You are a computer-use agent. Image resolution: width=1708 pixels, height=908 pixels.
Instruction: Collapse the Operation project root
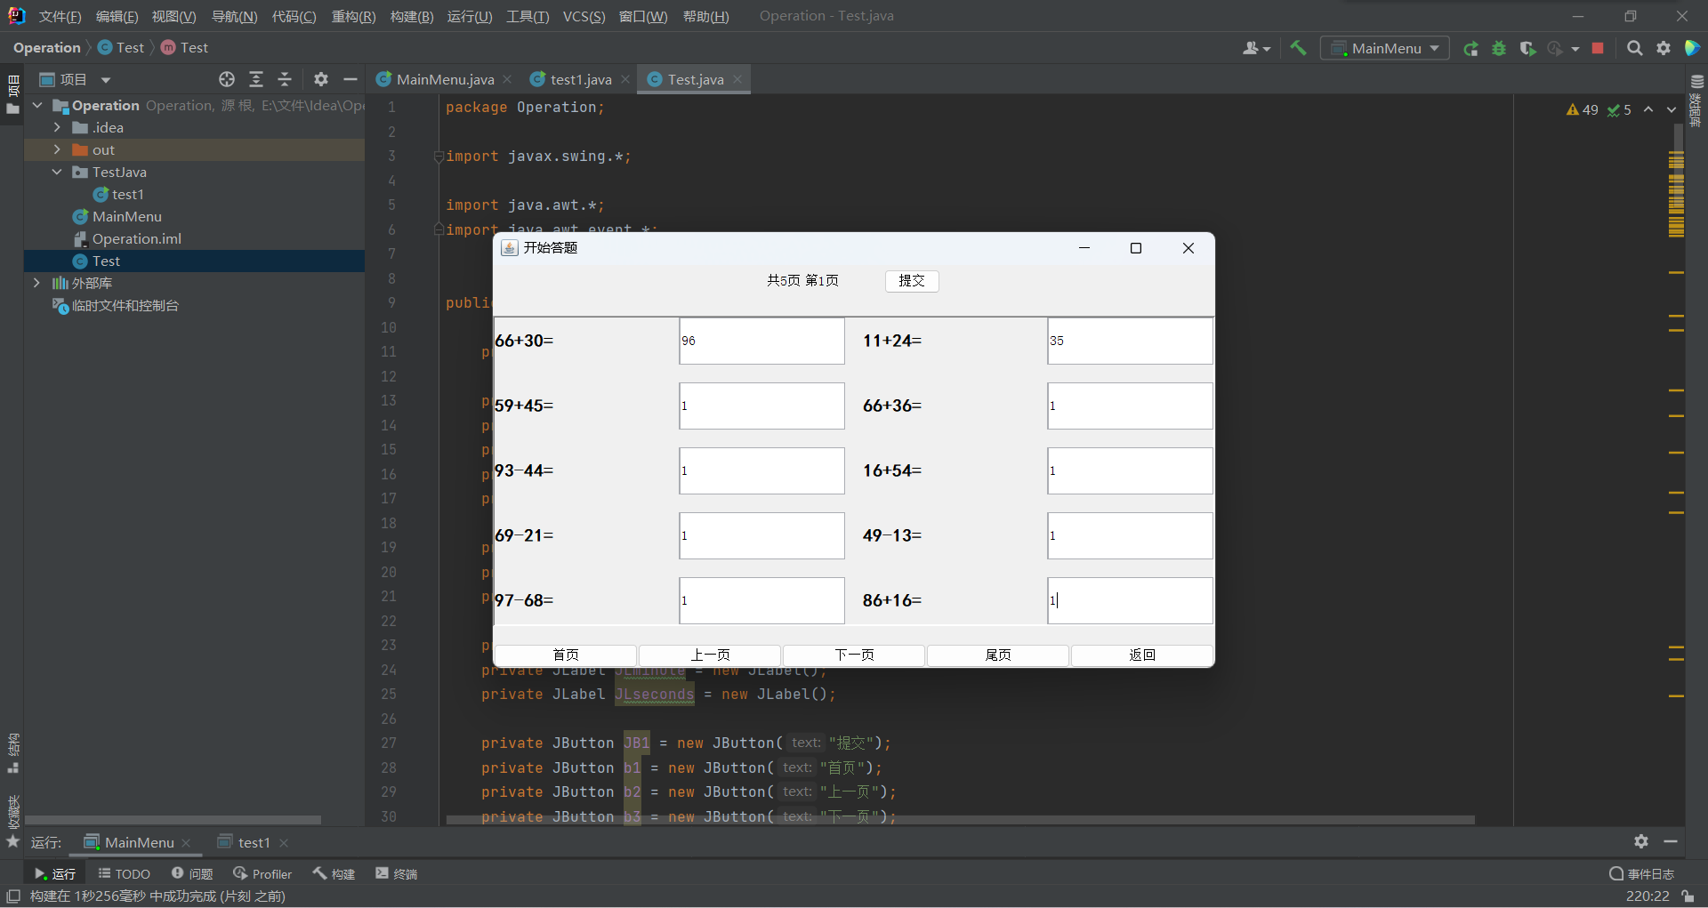[x=37, y=106]
